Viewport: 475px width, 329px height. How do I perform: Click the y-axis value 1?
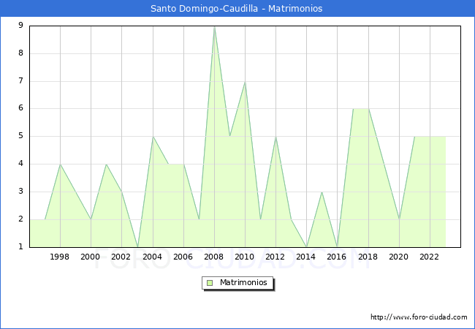[x=20, y=246]
